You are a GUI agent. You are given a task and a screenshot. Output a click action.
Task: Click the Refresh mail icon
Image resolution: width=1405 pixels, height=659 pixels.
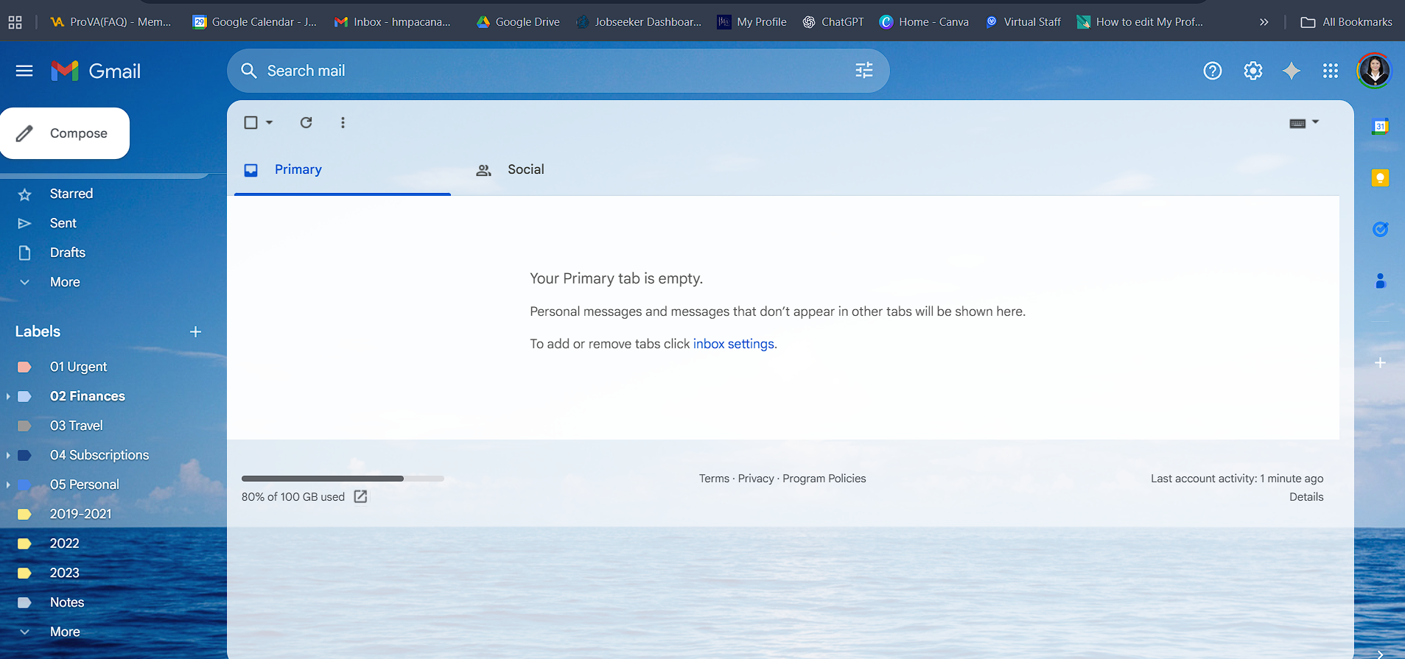coord(306,122)
